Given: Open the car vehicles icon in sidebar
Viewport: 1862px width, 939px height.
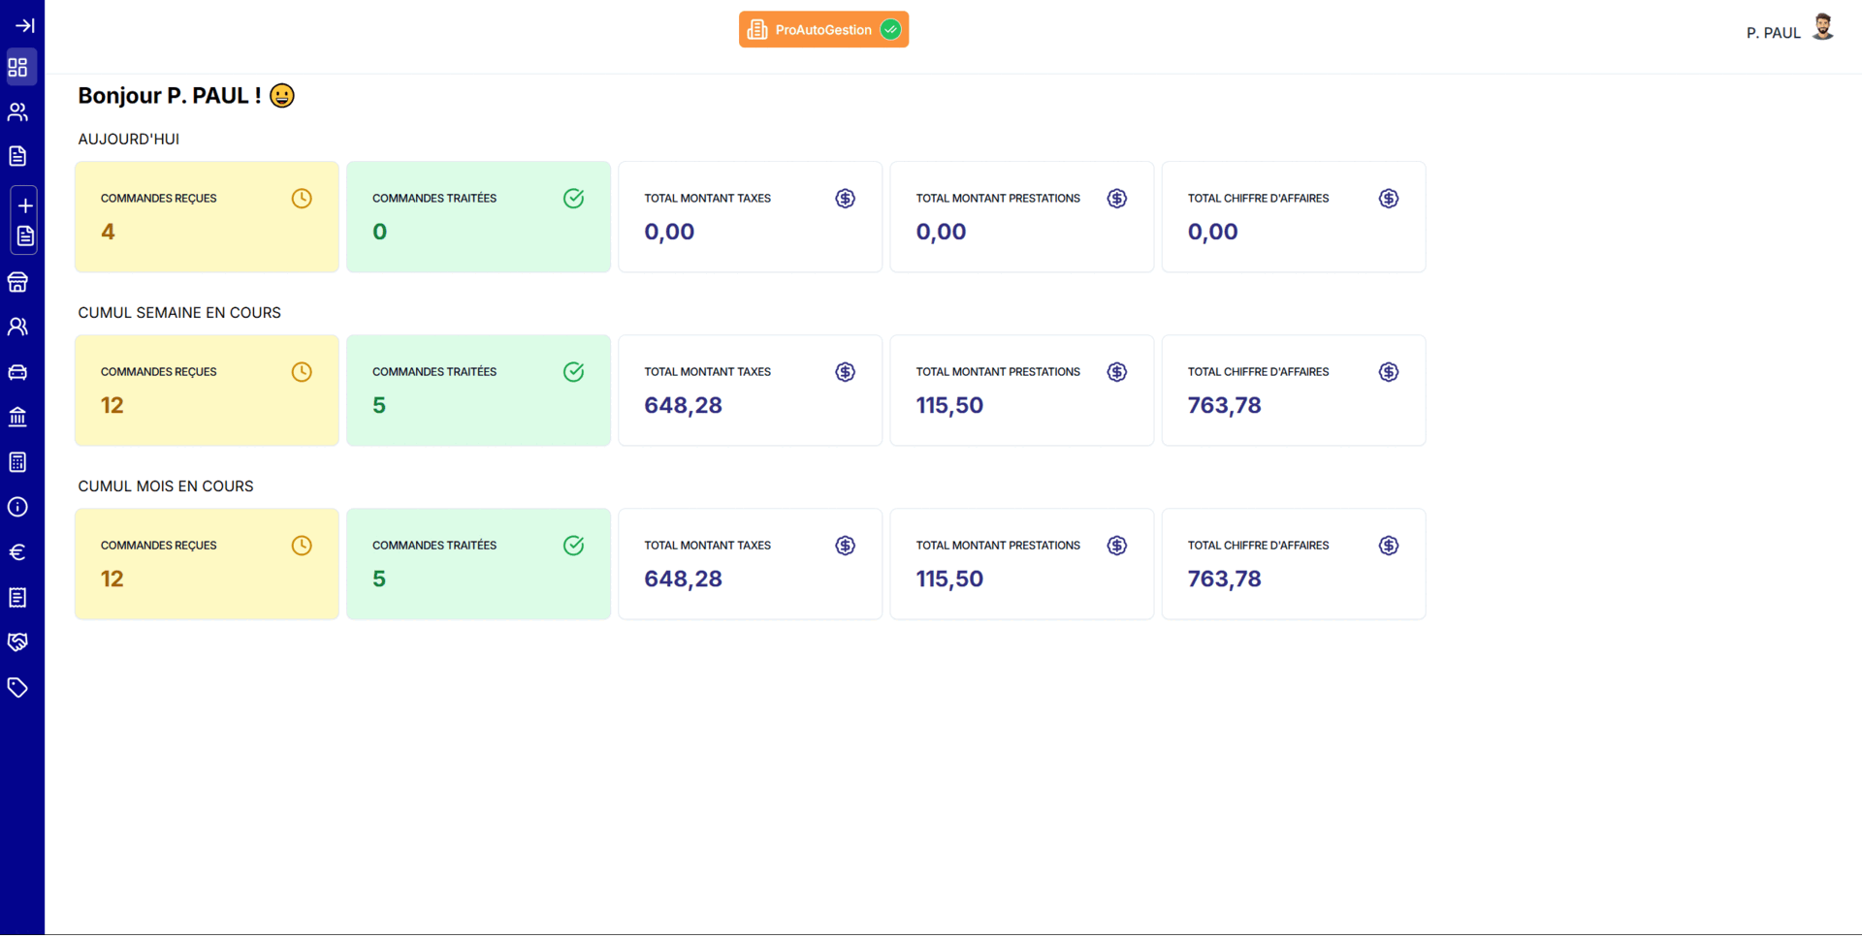Looking at the screenshot, I should (18, 372).
